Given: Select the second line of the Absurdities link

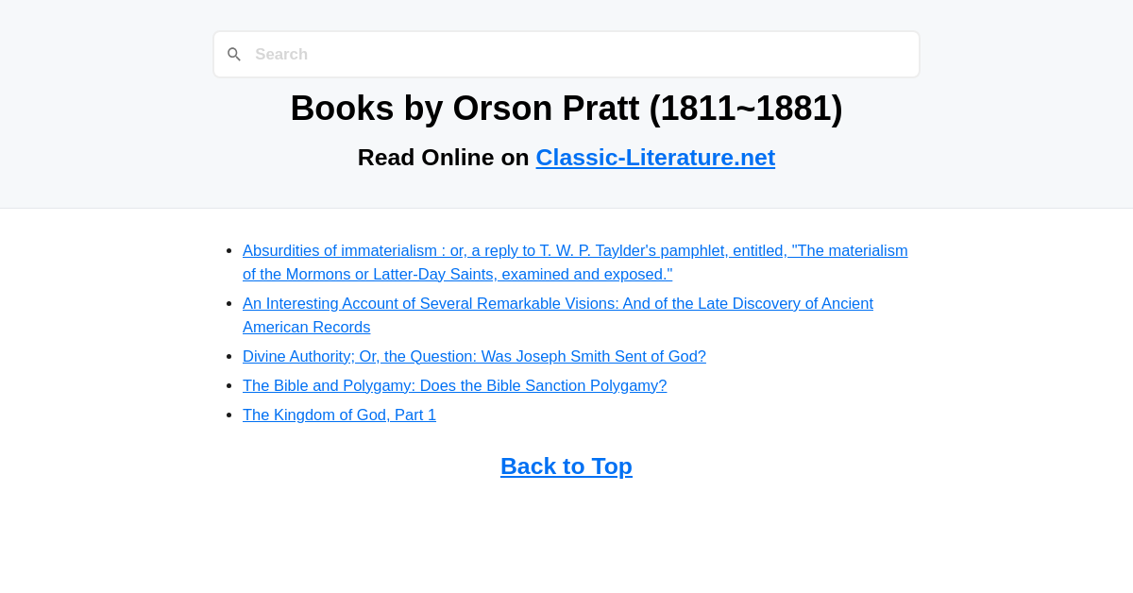Looking at the screenshot, I should tap(457, 274).
